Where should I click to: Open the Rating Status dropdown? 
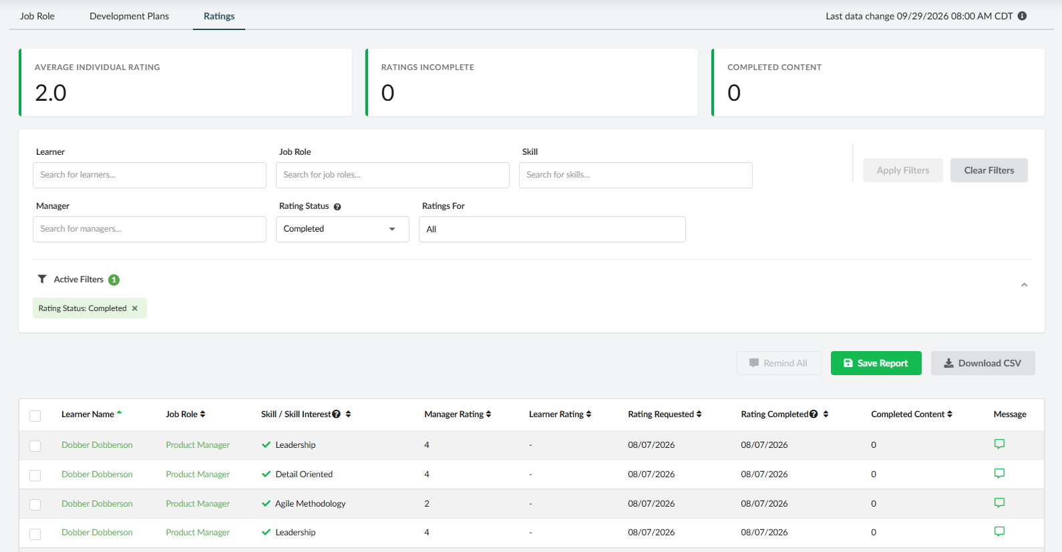pyautogui.click(x=343, y=229)
